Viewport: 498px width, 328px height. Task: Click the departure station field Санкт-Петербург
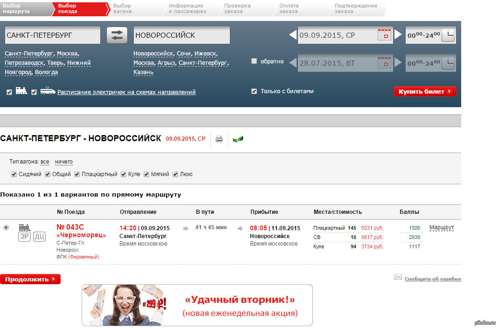click(x=52, y=35)
